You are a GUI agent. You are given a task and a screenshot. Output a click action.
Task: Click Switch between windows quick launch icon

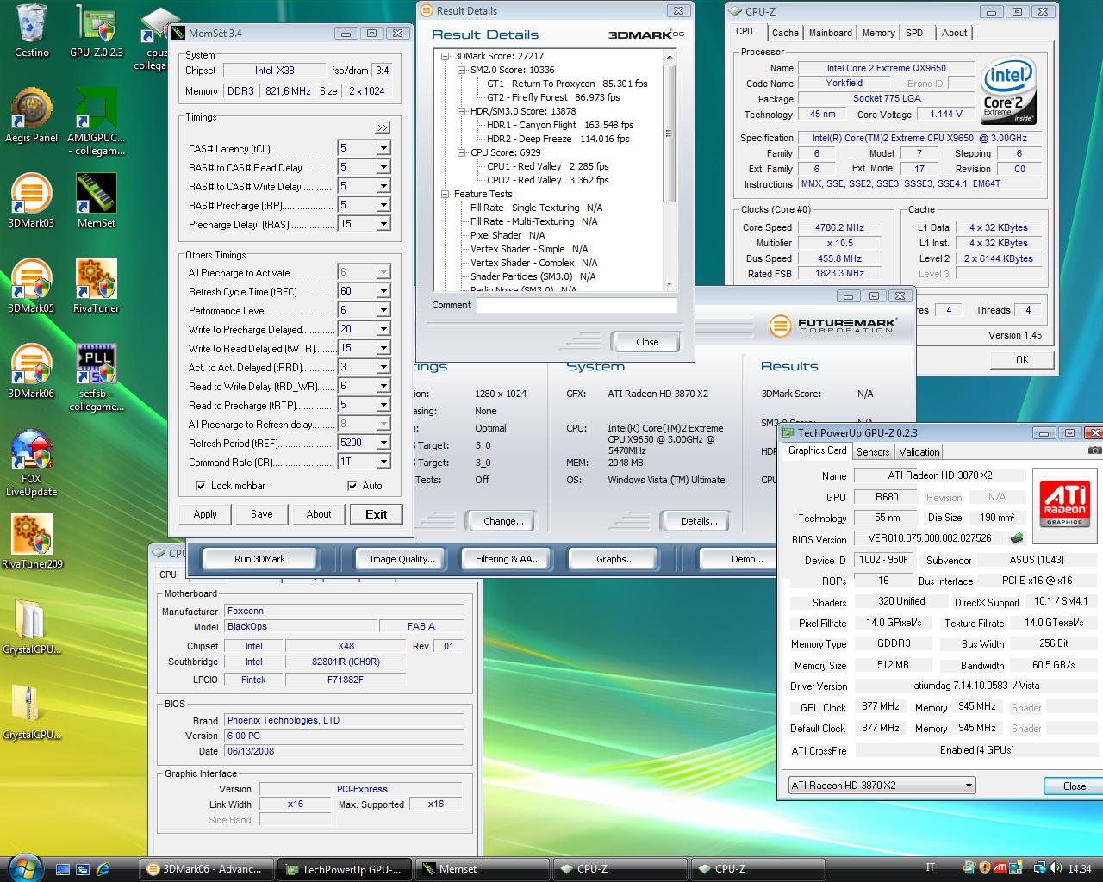click(x=83, y=869)
